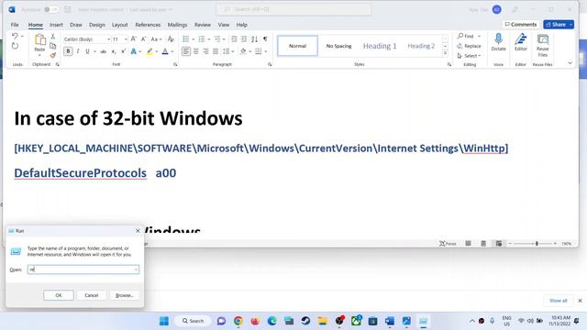The width and height of the screenshot is (587, 330).
Task: Switch to the Insert tab
Action: (56, 25)
